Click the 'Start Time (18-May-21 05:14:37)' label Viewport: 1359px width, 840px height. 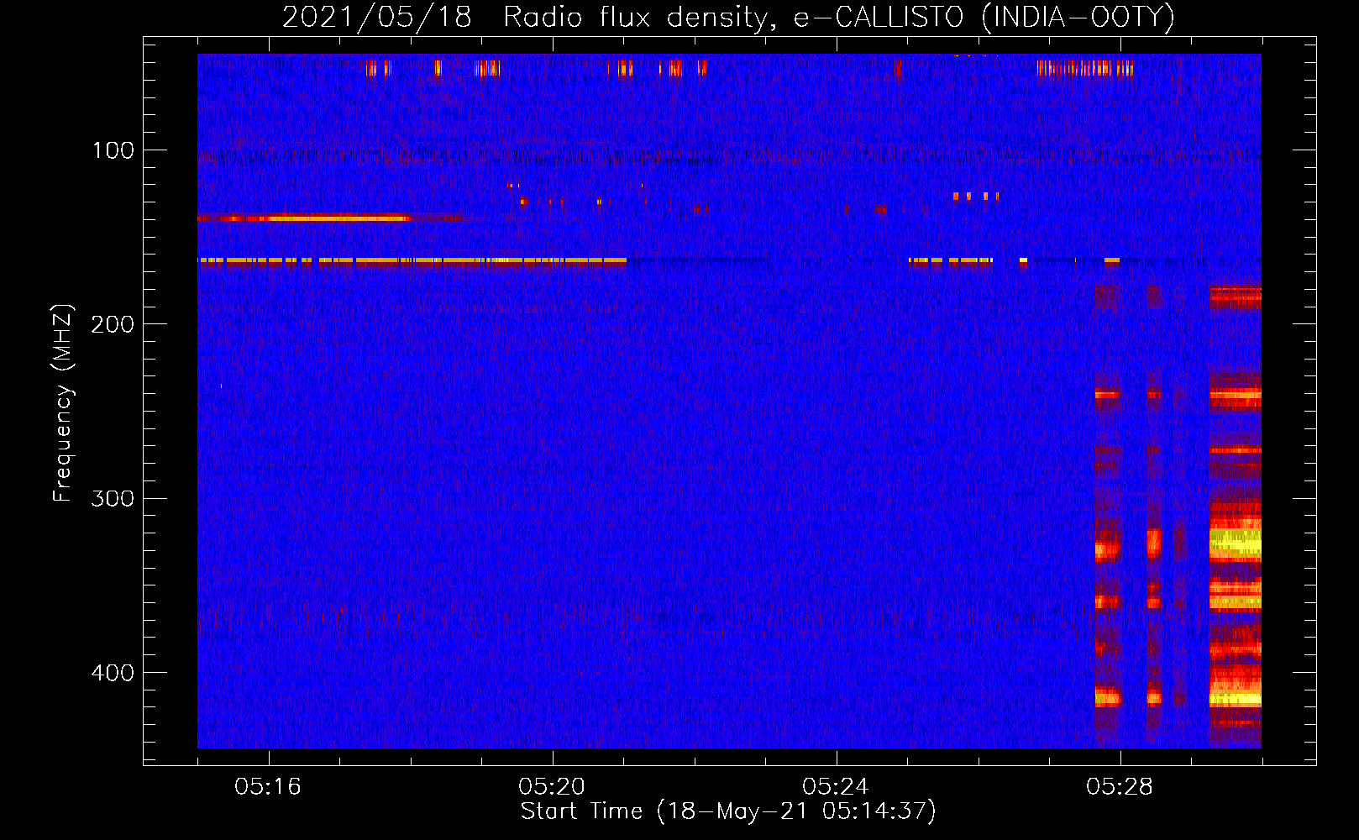(728, 811)
